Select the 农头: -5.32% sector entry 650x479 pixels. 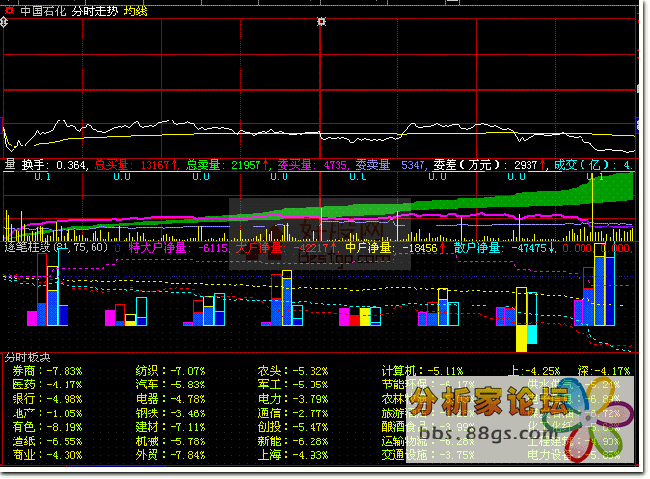pyautogui.click(x=293, y=371)
